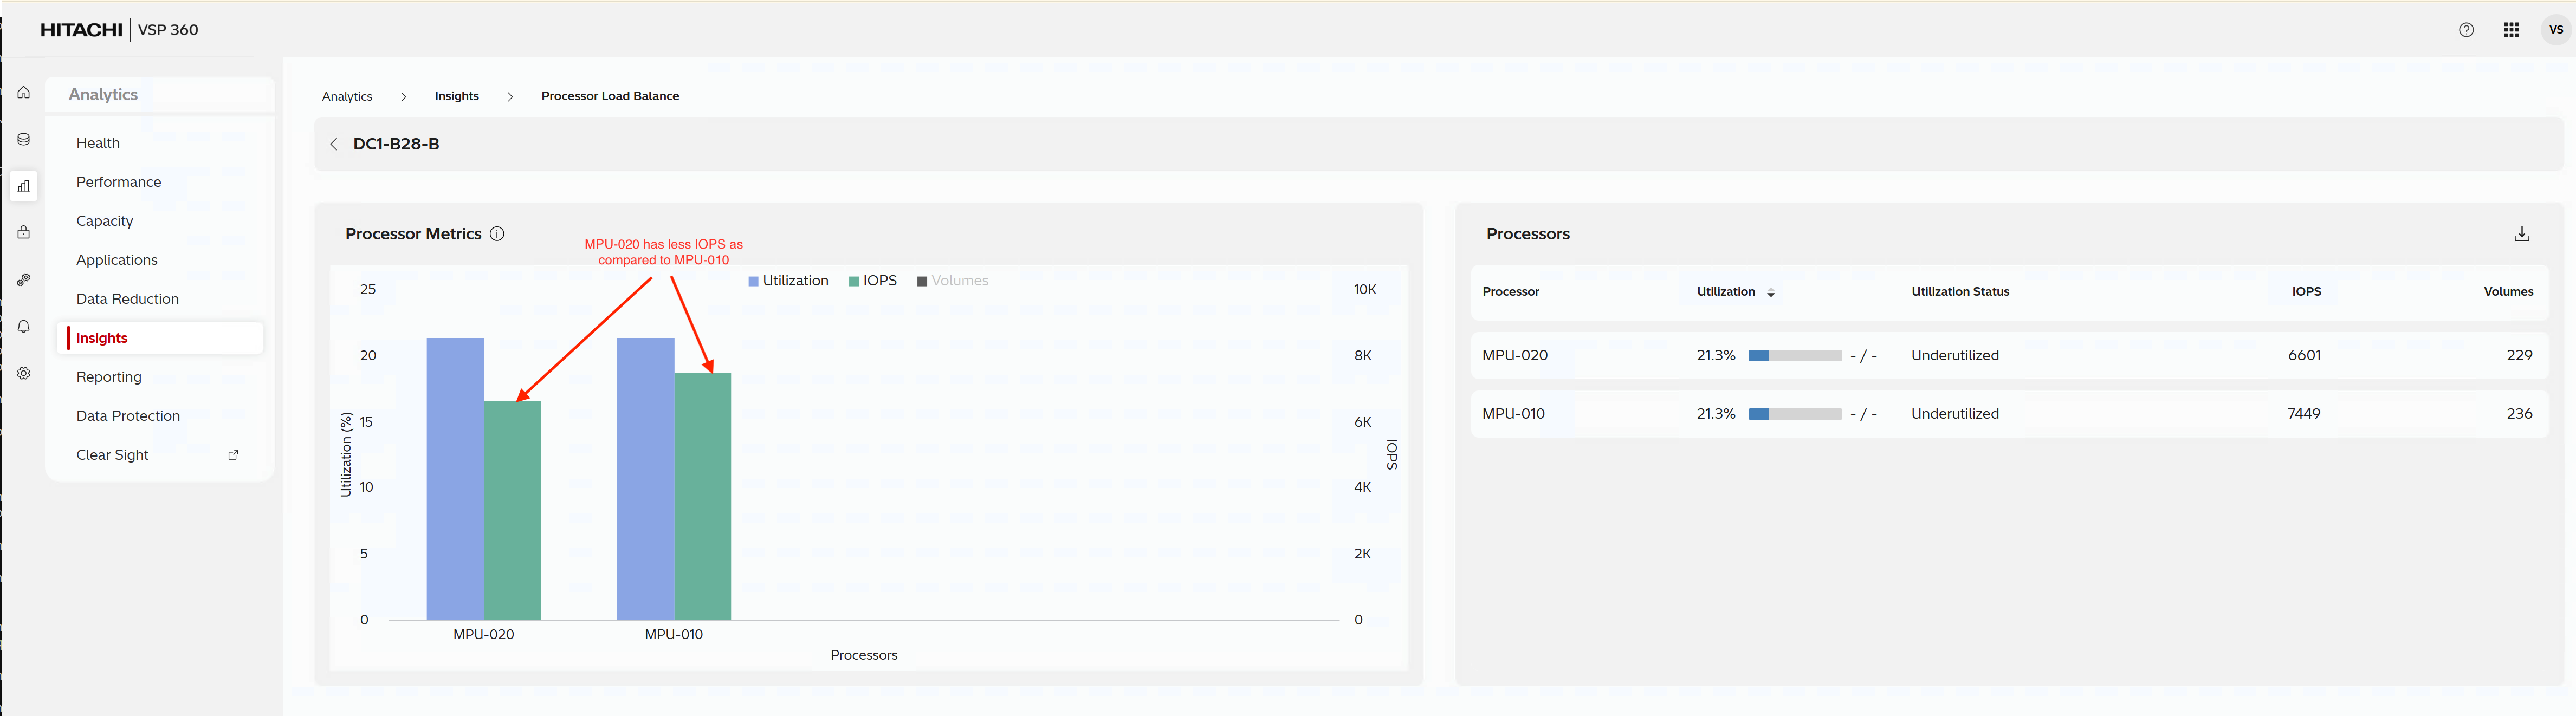Download the Processors table data
The height and width of the screenshot is (716, 2576).
pyautogui.click(x=2521, y=234)
